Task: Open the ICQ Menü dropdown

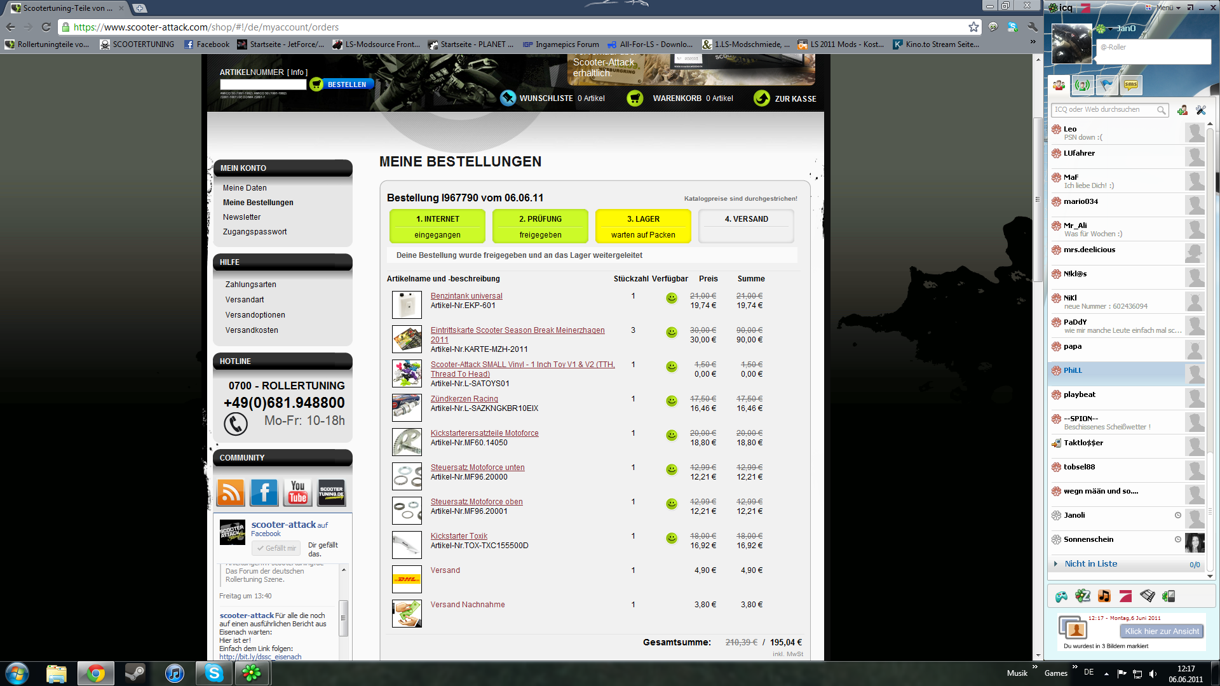Action: click(x=1168, y=8)
